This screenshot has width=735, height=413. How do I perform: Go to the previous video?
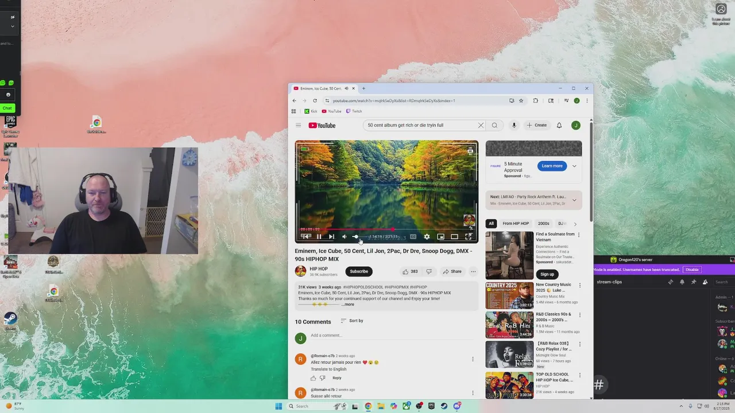(306, 236)
